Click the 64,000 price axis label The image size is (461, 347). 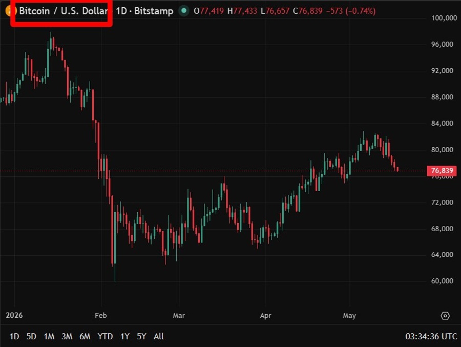(442, 255)
